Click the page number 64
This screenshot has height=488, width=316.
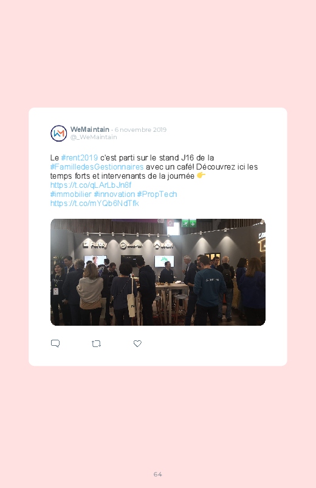[158, 474]
